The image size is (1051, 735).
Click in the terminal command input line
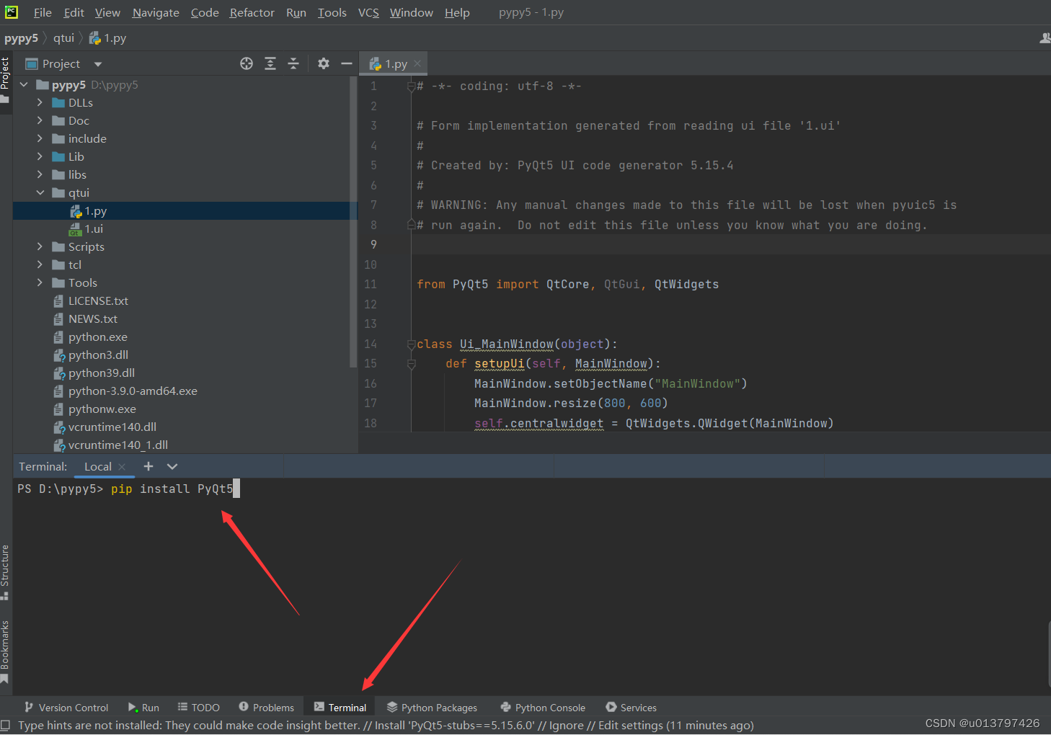[531, 489]
